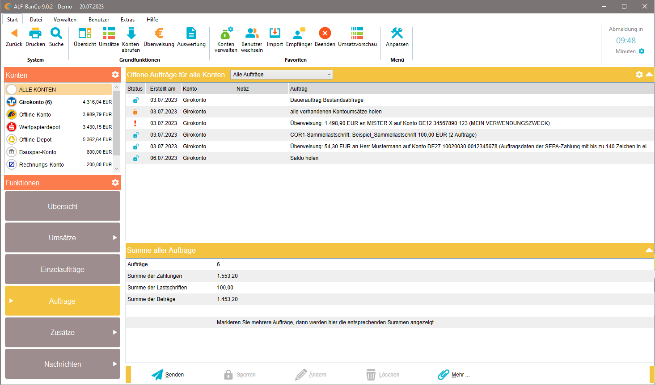Click the Import icon
Screen dimensions: 655x385
(275, 33)
